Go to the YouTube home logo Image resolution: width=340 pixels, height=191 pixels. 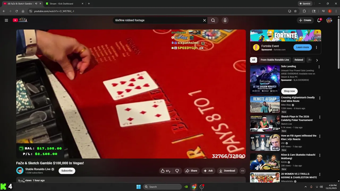tap(20, 20)
